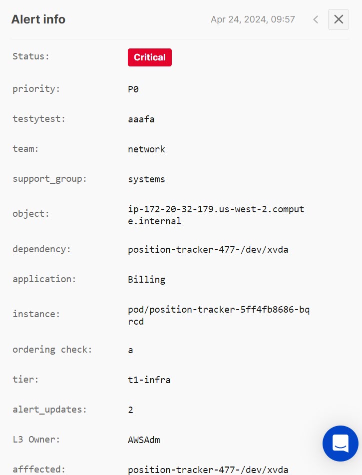The height and width of the screenshot is (475, 362).
Task: Click the previous alert chevron
Action: pos(315,19)
